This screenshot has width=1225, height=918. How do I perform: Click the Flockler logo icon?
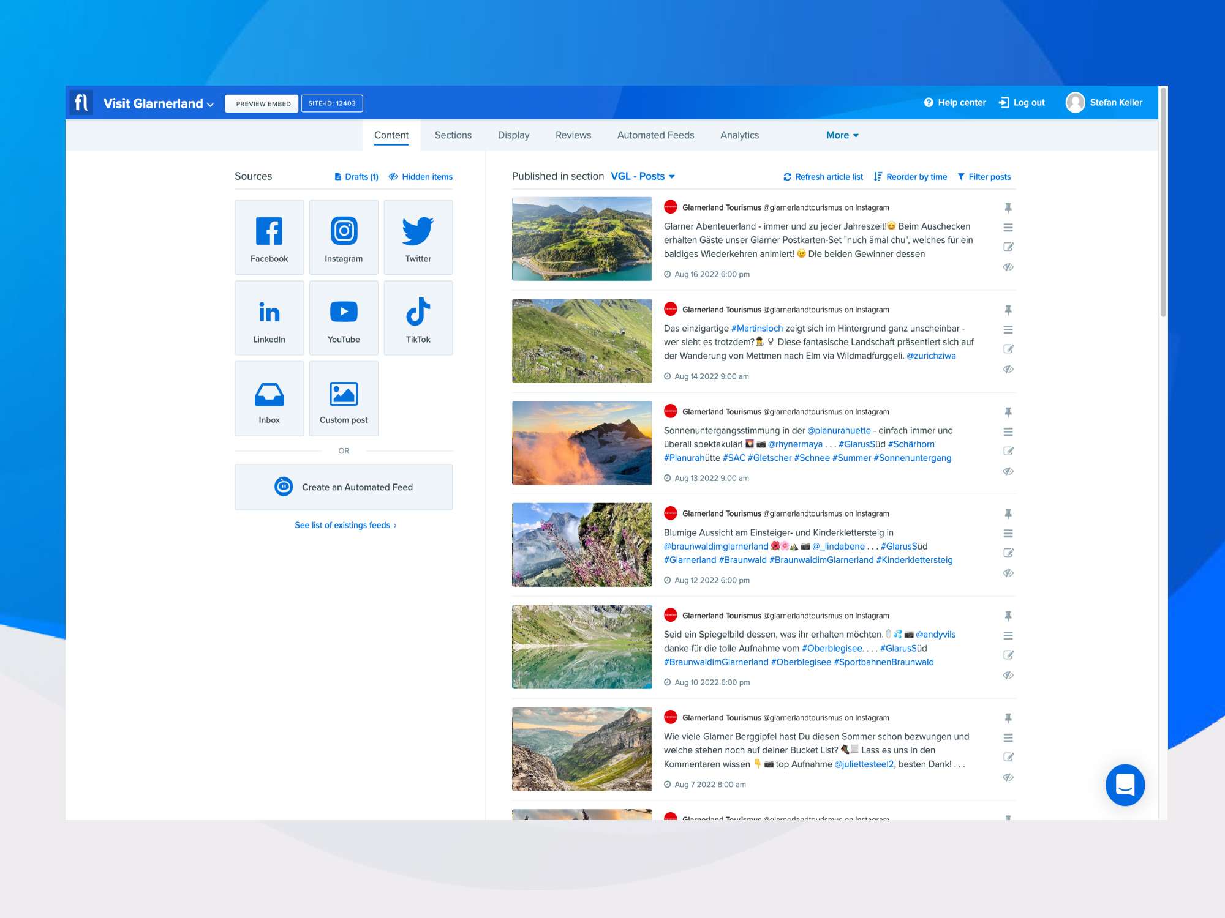(x=81, y=103)
